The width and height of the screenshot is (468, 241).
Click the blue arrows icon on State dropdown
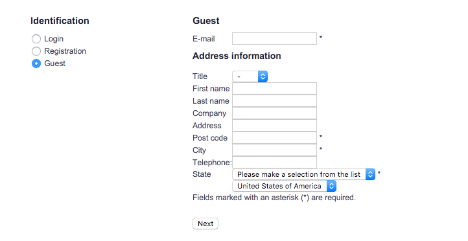[x=370, y=174]
